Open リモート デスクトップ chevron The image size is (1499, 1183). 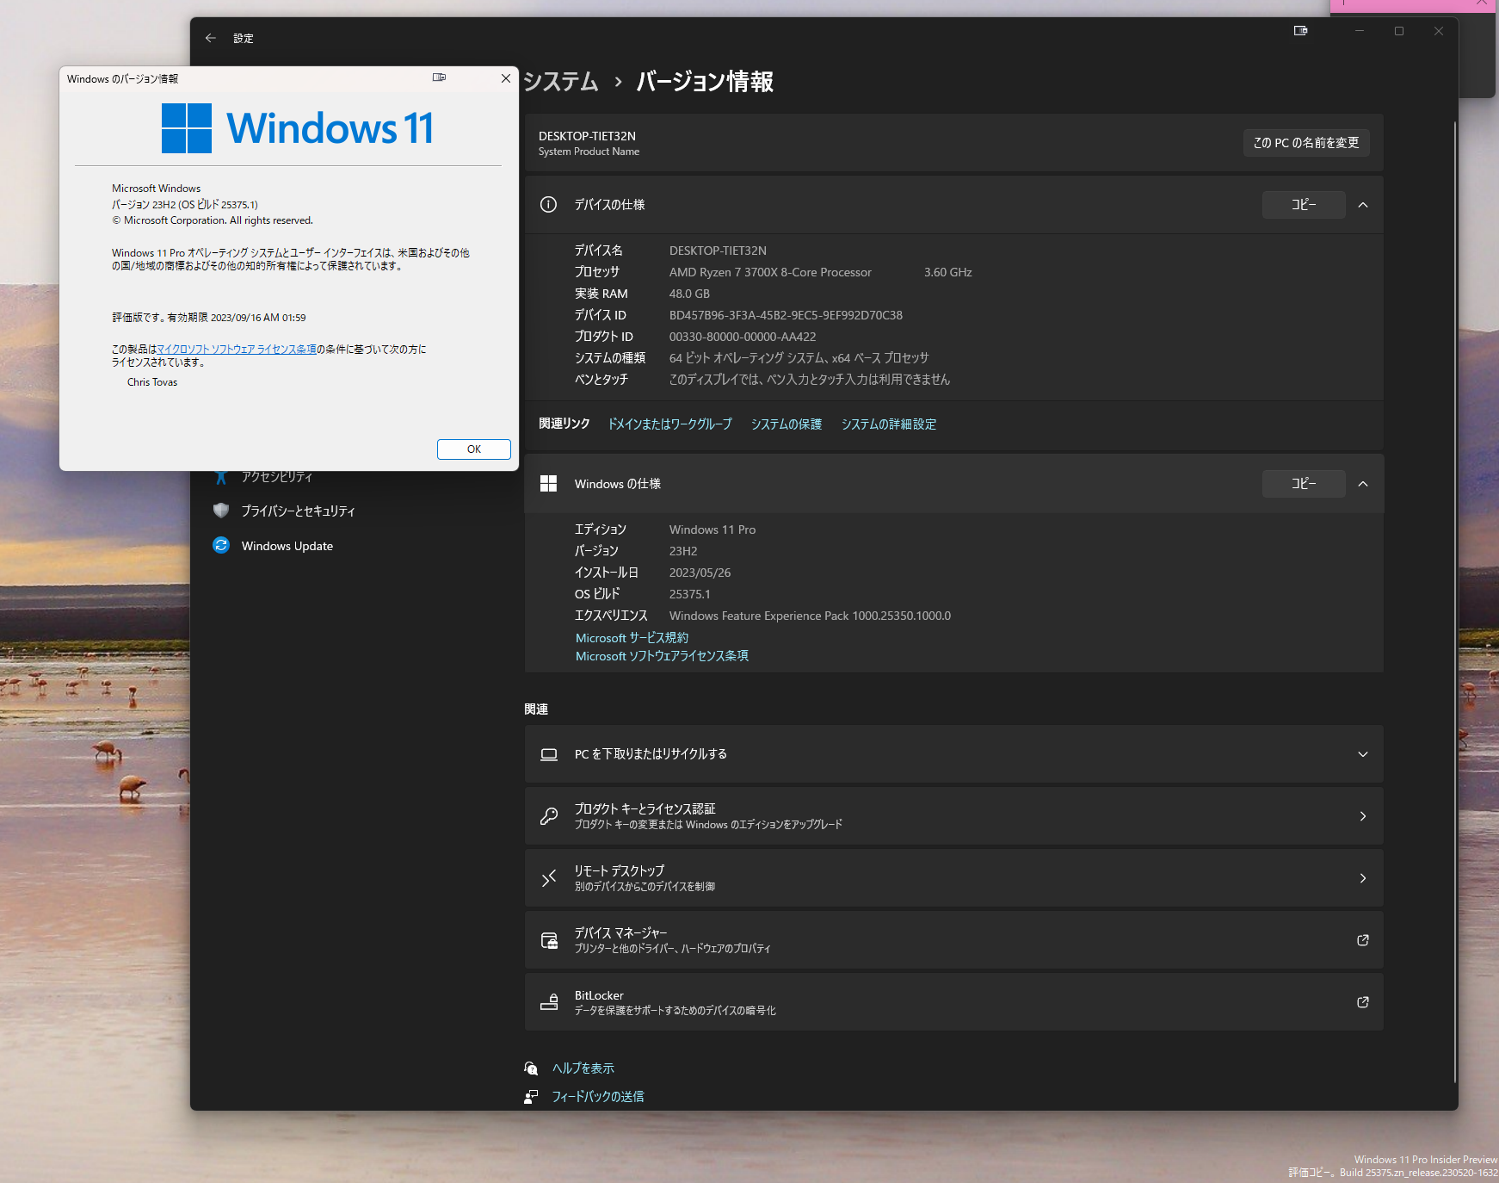coord(1363,878)
